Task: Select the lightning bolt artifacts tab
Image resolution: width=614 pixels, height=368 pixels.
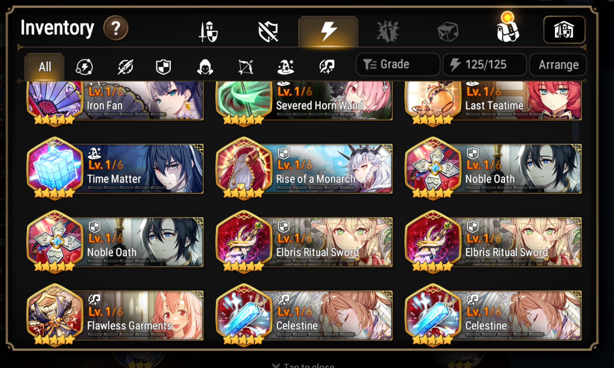Action: 328,31
